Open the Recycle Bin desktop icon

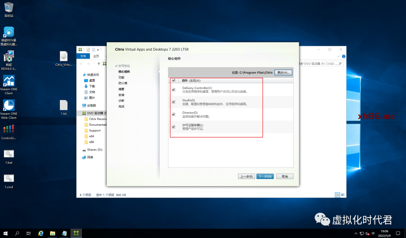(9, 9)
